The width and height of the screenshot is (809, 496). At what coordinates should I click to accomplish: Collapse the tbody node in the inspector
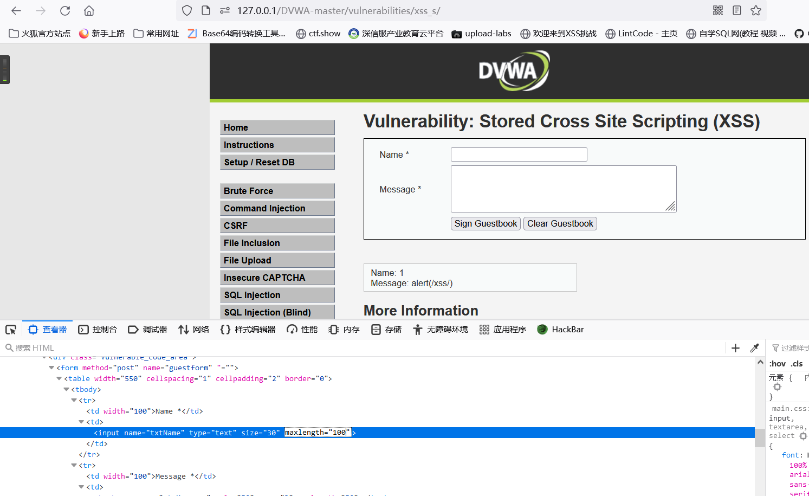66,389
